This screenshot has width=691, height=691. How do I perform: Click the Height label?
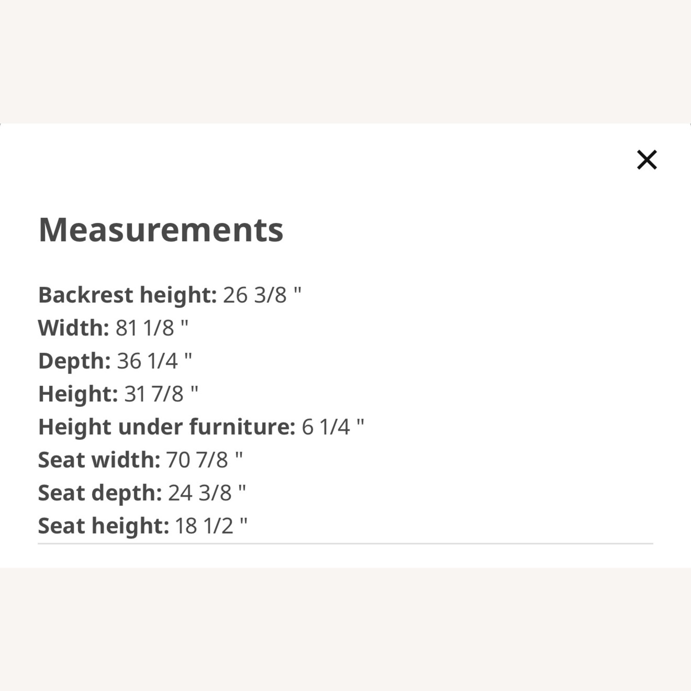click(78, 394)
